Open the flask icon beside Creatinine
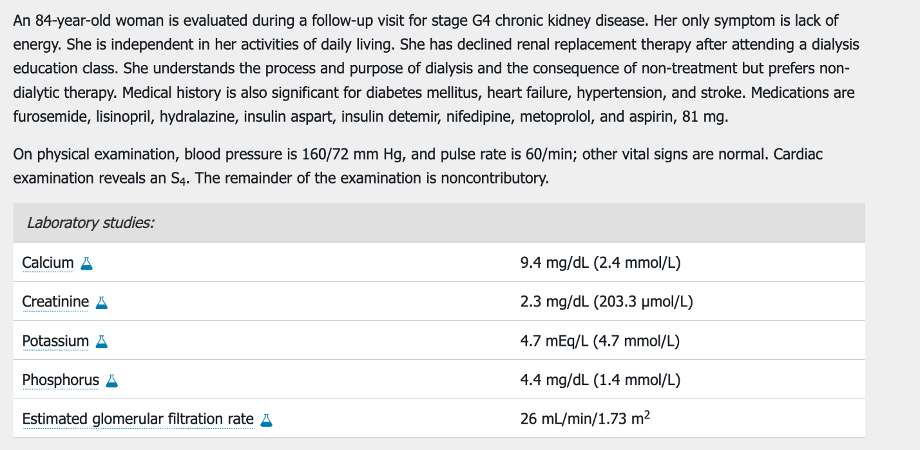Viewport: 920px width, 450px height. [x=101, y=303]
